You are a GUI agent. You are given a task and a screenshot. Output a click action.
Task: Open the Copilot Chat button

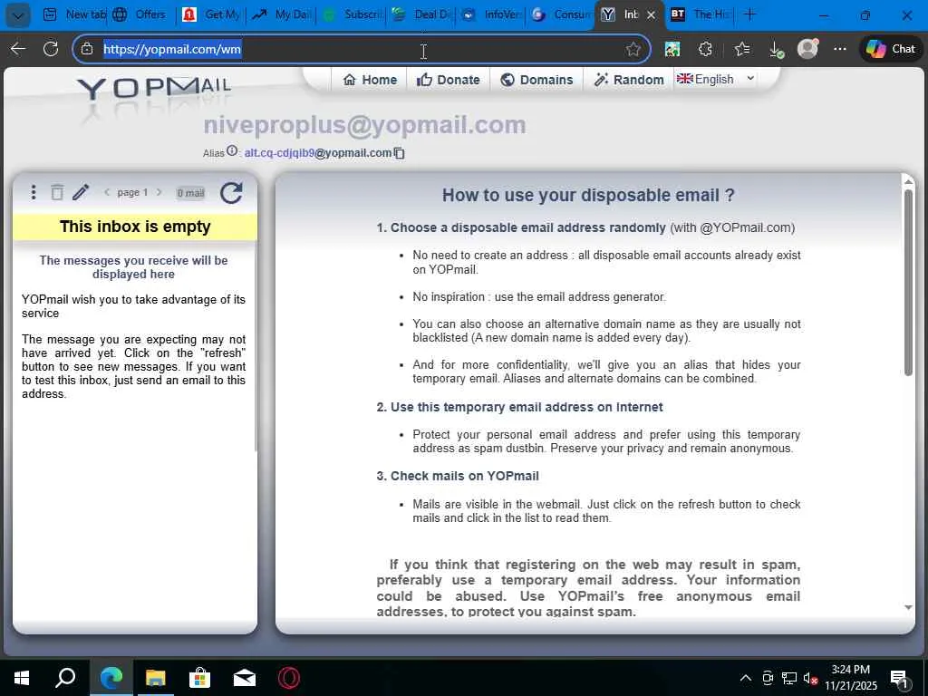[x=891, y=49]
